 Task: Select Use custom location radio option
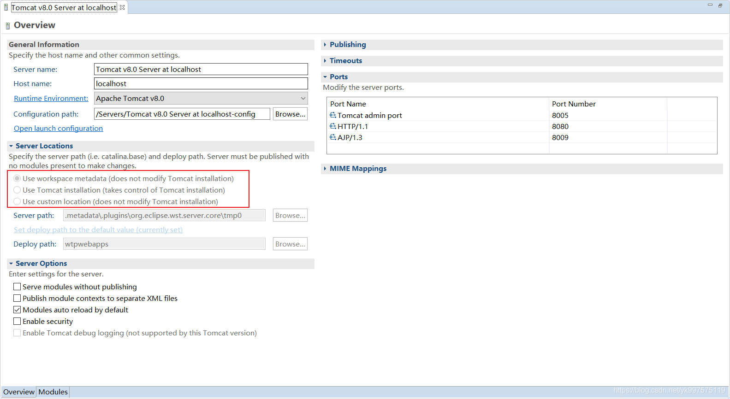pyautogui.click(x=17, y=201)
